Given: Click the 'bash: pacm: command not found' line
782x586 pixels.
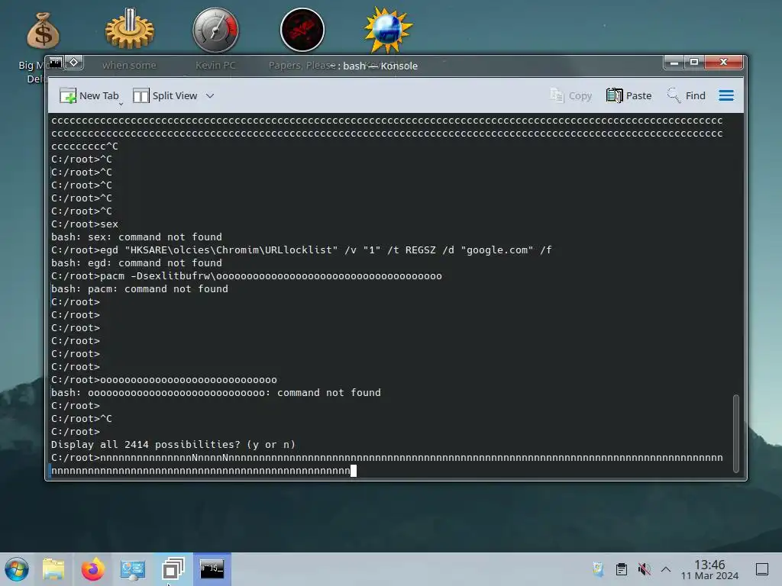Looking at the screenshot, I should tap(140, 289).
